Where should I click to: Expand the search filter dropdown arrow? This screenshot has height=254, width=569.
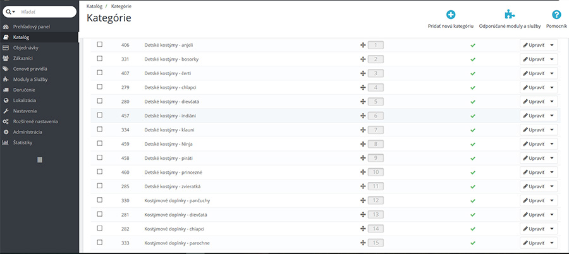pyautogui.click(x=14, y=12)
